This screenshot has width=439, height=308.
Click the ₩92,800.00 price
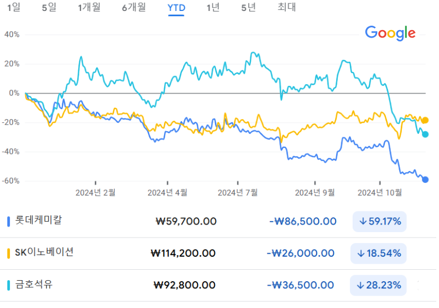(x=185, y=286)
